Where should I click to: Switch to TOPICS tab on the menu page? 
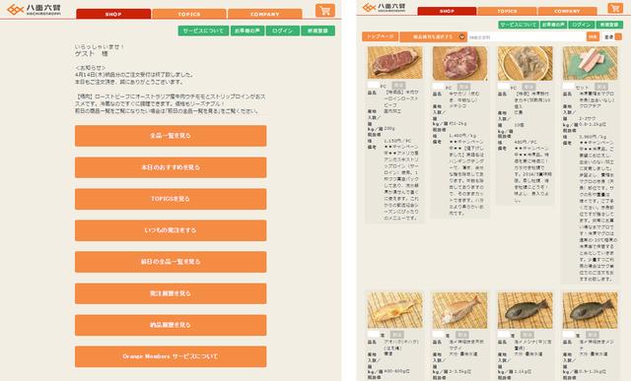coord(189,14)
